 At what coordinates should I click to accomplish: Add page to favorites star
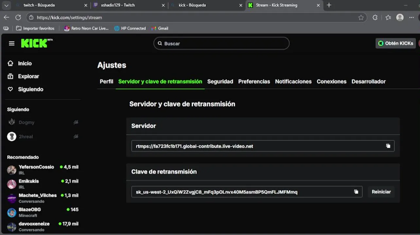[x=361, y=18]
